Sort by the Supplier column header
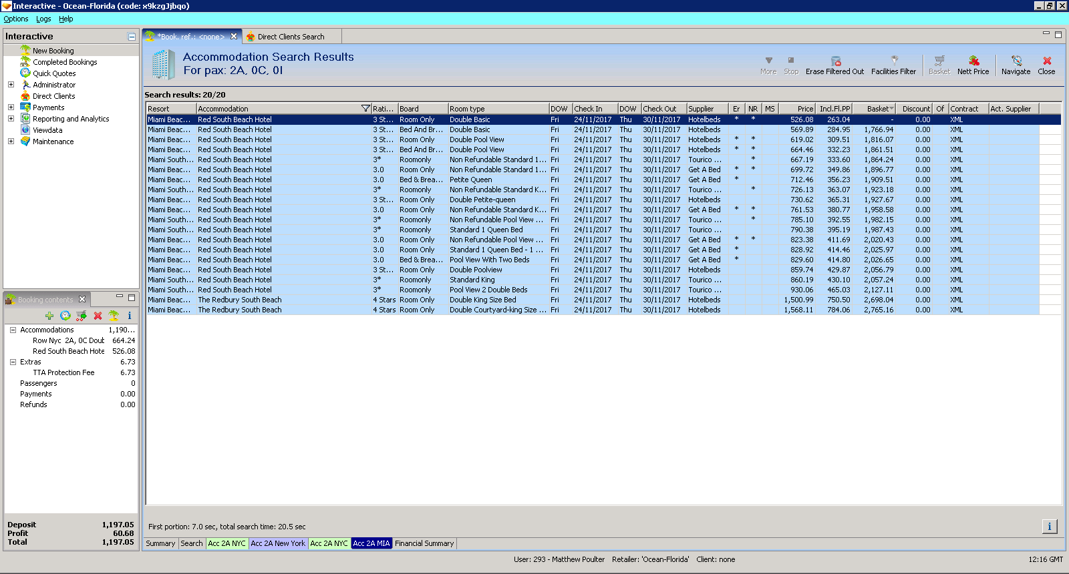This screenshot has width=1069, height=574. 708,109
